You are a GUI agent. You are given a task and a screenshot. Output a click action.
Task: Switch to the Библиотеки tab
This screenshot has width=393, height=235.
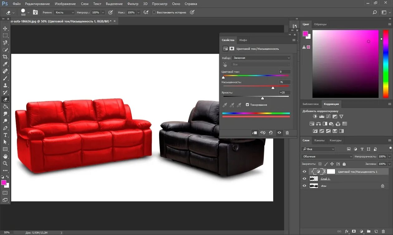click(310, 104)
